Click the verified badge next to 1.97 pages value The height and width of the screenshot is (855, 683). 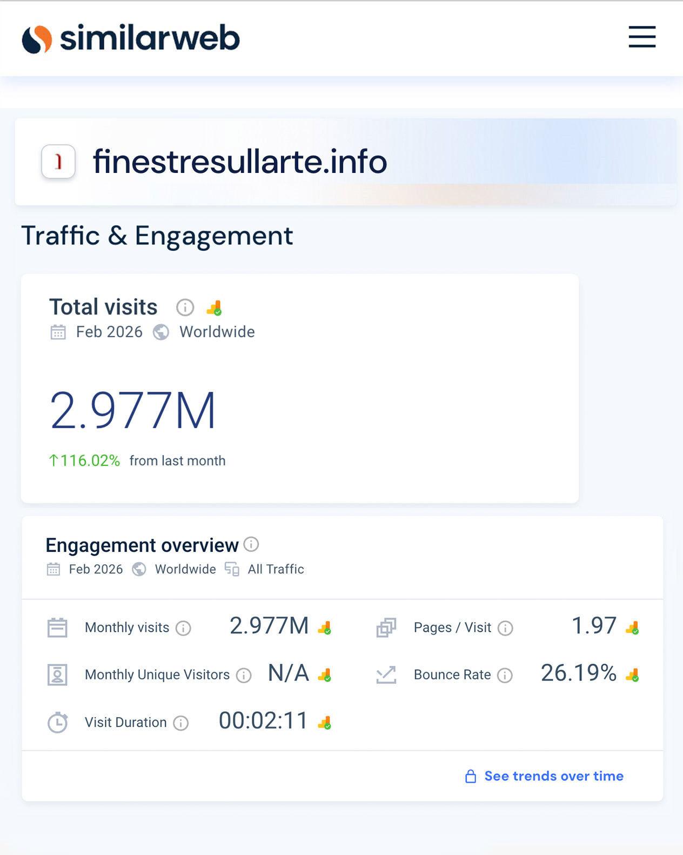point(632,628)
